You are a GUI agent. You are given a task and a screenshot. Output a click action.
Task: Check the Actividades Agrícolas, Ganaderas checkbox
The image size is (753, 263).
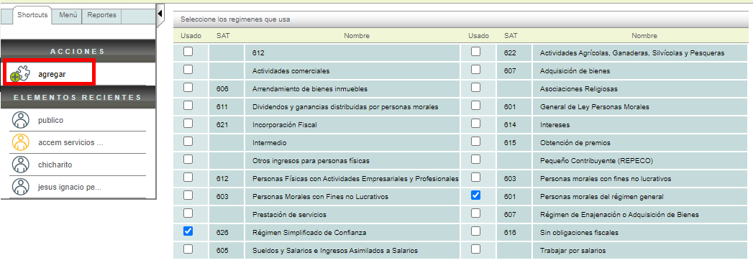(x=475, y=51)
